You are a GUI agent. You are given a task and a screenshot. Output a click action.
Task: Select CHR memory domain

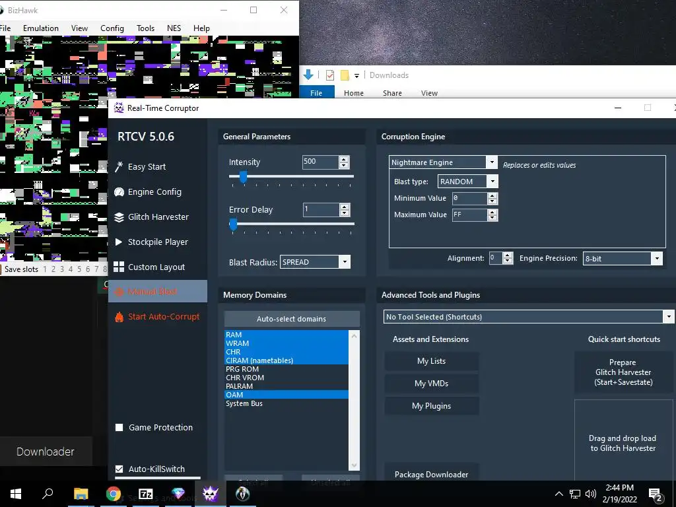click(287, 352)
